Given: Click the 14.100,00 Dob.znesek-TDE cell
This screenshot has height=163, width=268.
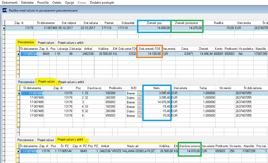Looking at the screenshot, I should [x=149, y=54].
